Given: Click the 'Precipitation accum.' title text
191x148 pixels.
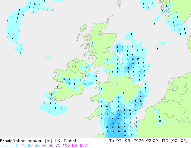Looking at the screenshot, I should click(21, 141).
